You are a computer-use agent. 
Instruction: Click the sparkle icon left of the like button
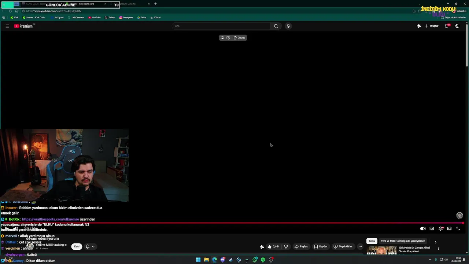262,247
